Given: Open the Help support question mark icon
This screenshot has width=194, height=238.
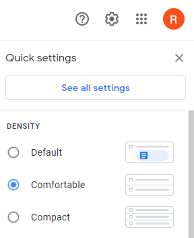Looking at the screenshot, I should 82,19.
